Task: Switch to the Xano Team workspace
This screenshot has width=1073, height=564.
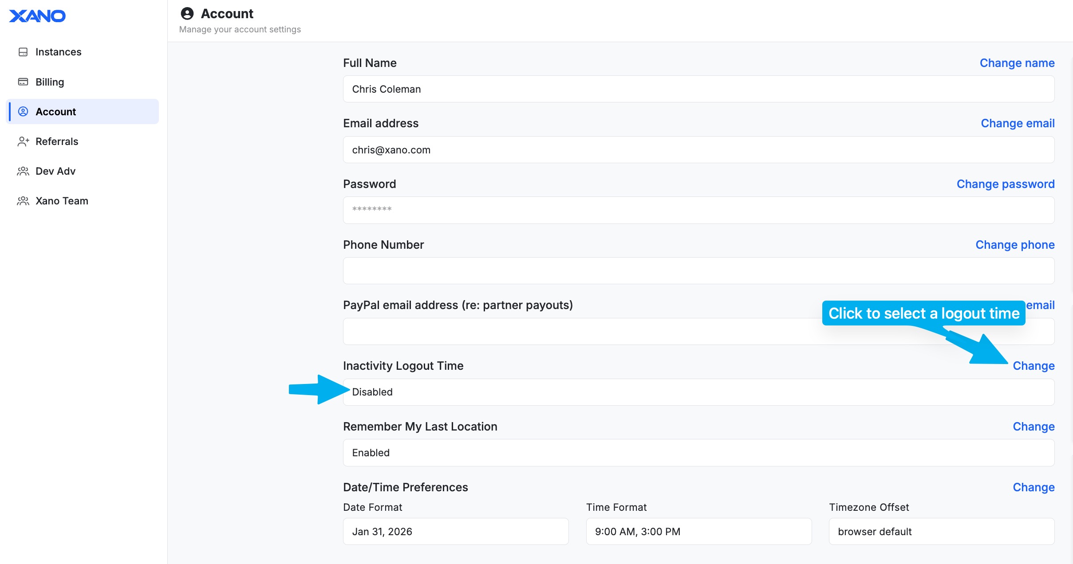Action: (x=83, y=201)
